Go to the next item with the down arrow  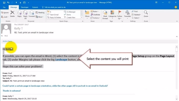tap(20, 3)
